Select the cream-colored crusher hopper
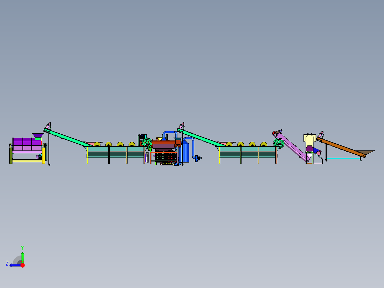 point(309,140)
